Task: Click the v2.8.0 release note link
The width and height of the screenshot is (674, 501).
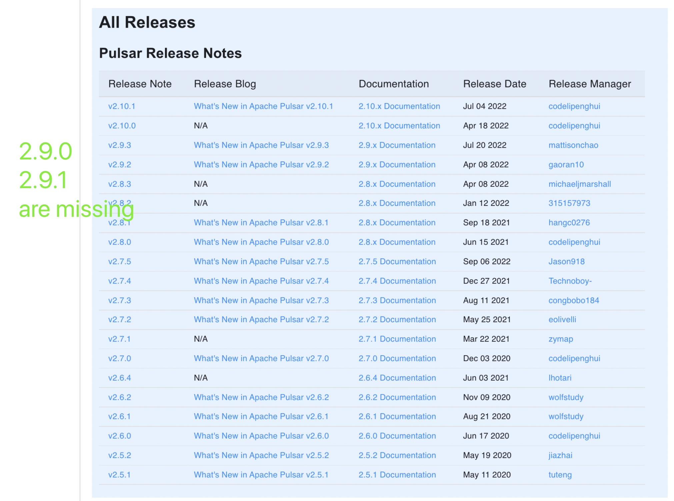Action: coord(119,242)
